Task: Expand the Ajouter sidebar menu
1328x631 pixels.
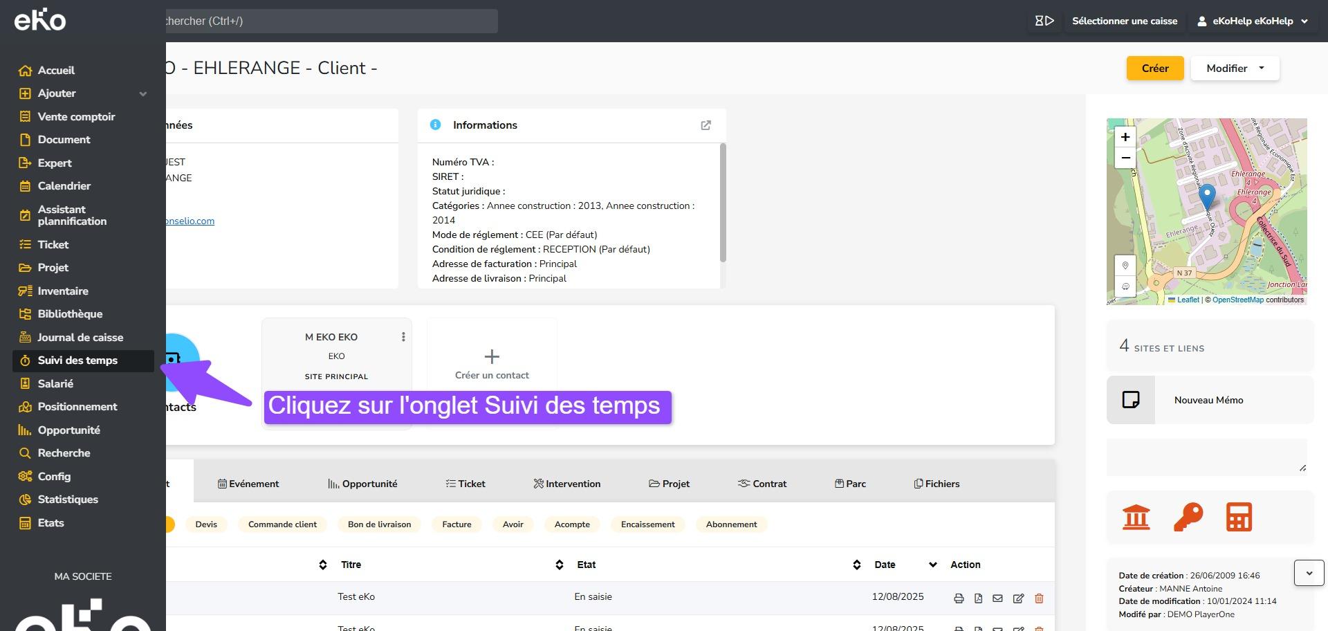Action: point(142,93)
